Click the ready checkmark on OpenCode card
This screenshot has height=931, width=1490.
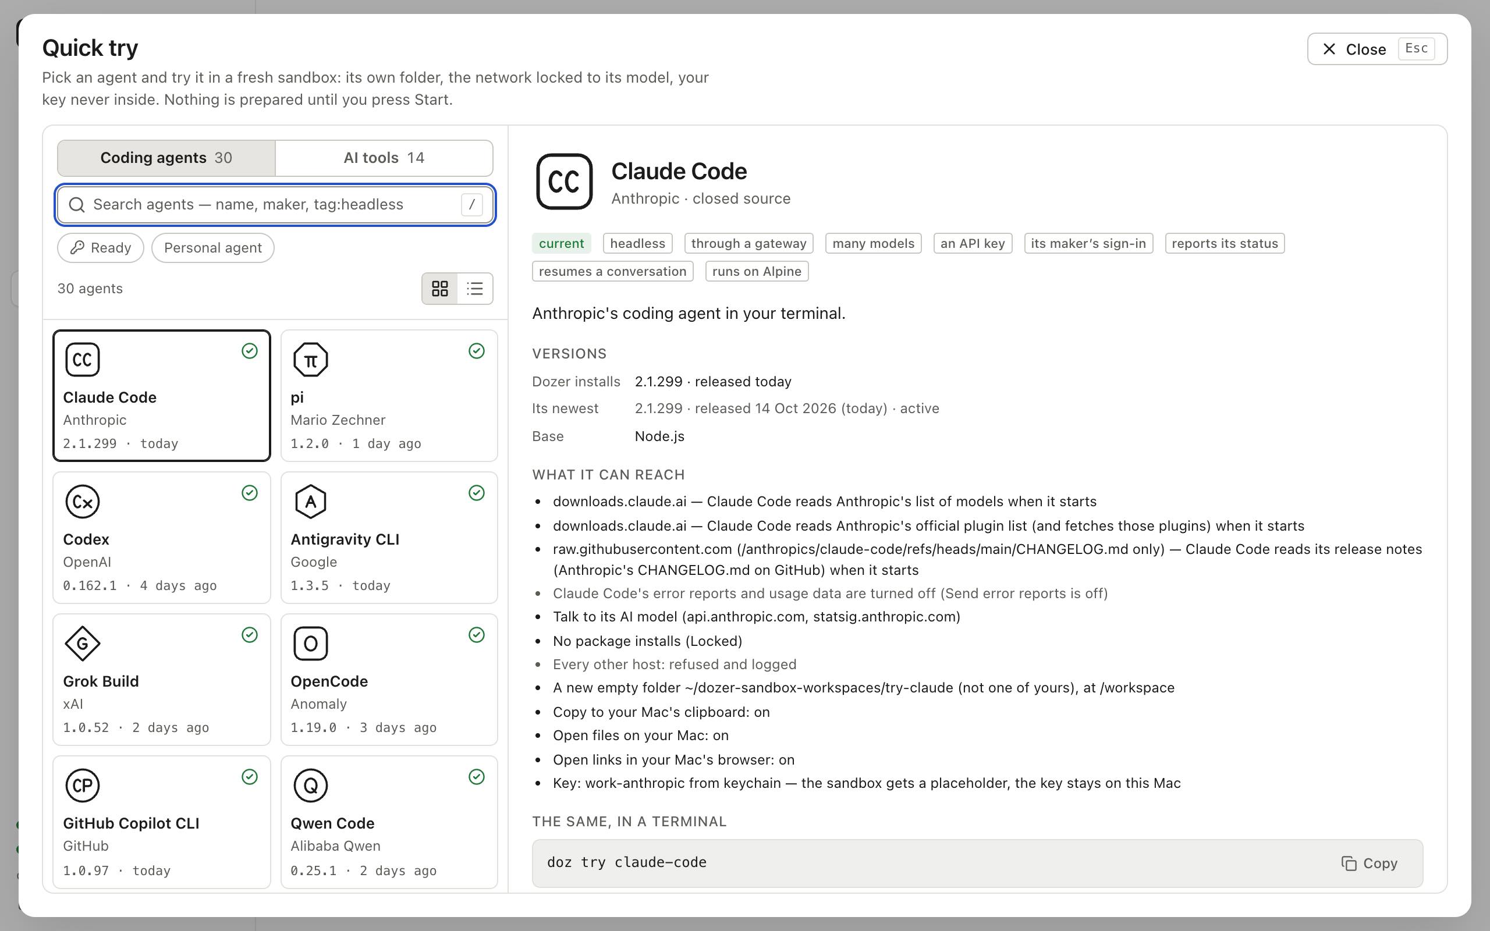477,635
